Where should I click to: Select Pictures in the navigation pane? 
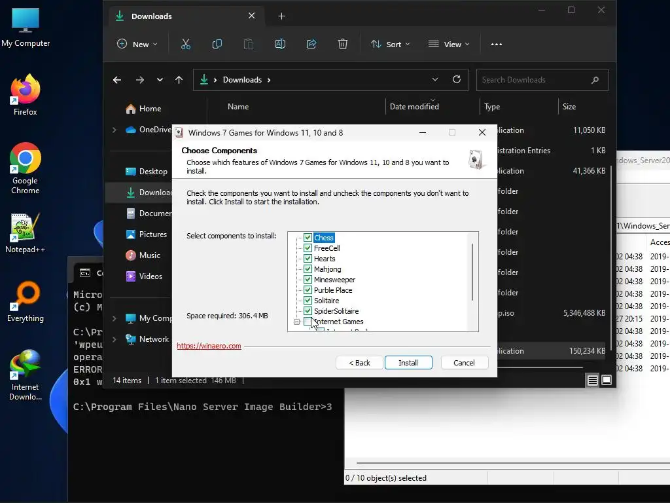coord(146,234)
